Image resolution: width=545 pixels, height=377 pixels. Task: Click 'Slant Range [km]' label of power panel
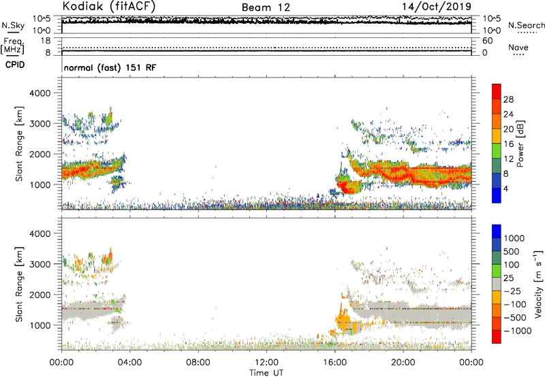[x=19, y=144]
